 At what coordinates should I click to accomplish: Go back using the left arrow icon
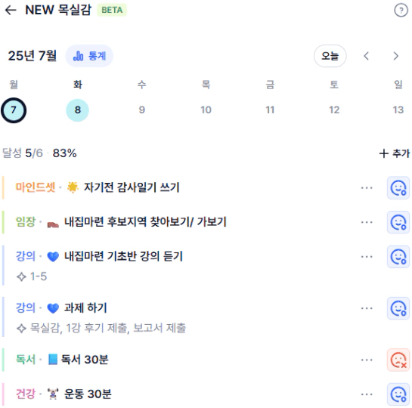tap(11, 11)
